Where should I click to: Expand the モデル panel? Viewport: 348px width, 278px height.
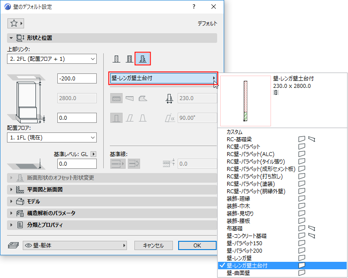point(112,202)
